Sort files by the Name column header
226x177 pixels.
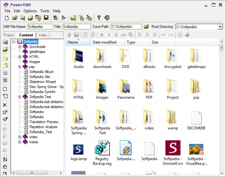coord(78,42)
